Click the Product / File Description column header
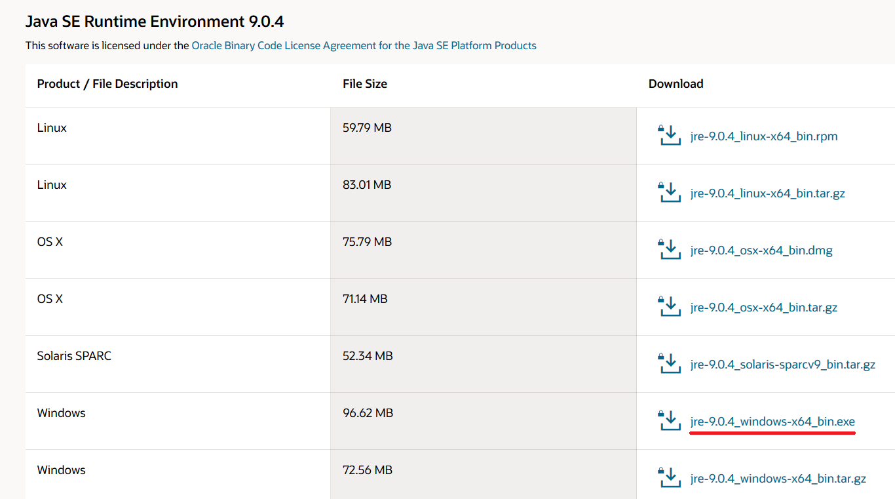Image resolution: width=895 pixels, height=499 pixels. [107, 84]
